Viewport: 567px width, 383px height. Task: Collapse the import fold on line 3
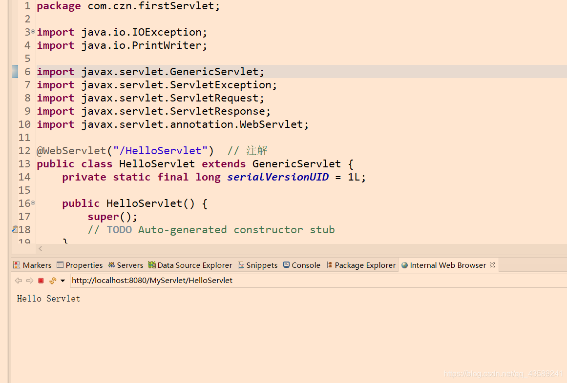point(33,32)
